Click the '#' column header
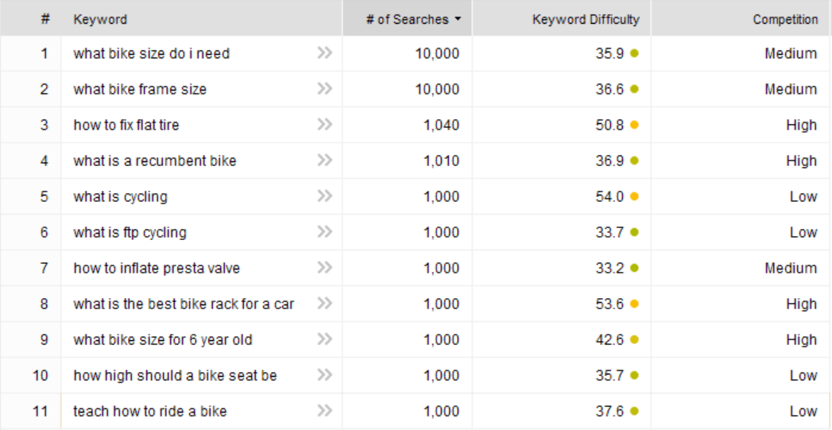Screen dimensions: 832x430 pos(45,19)
